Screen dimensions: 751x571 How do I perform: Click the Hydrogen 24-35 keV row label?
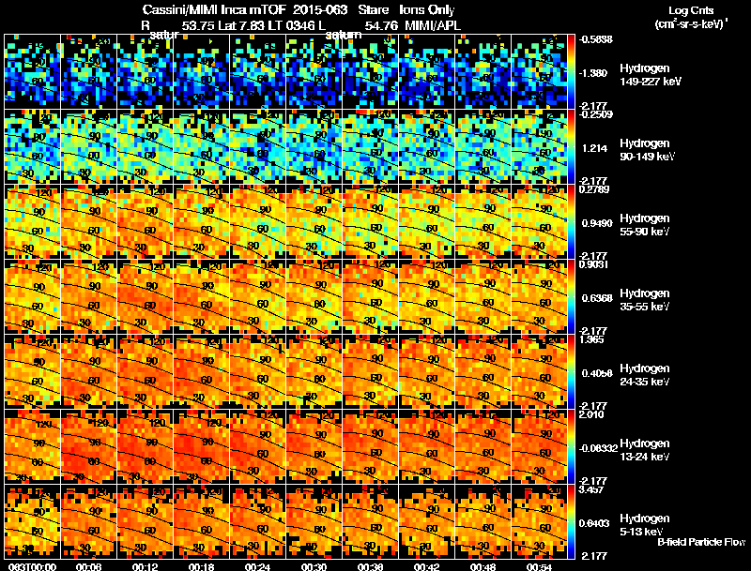click(x=645, y=375)
